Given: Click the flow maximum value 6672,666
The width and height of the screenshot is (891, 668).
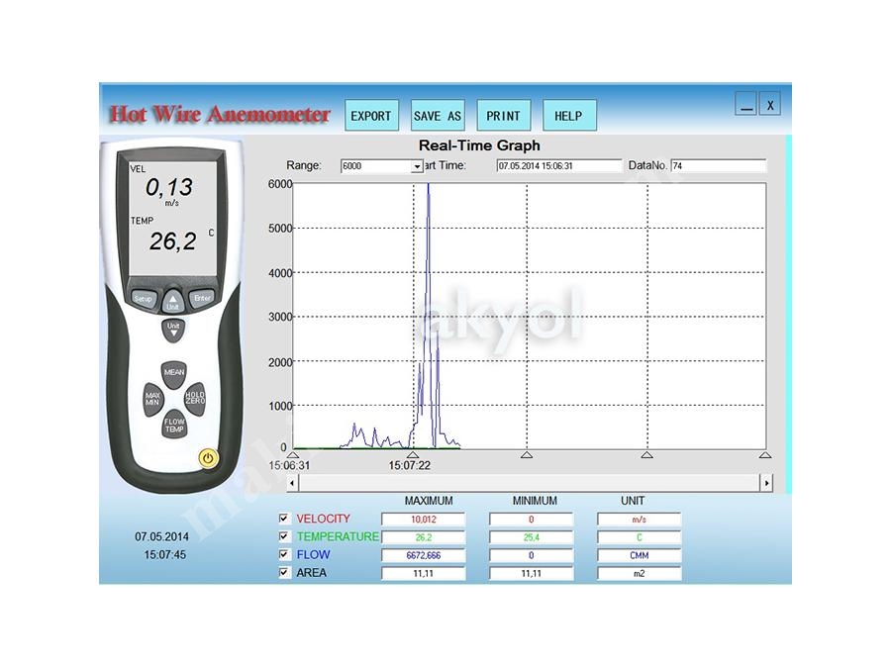Looking at the screenshot, I should pyautogui.click(x=424, y=555).
